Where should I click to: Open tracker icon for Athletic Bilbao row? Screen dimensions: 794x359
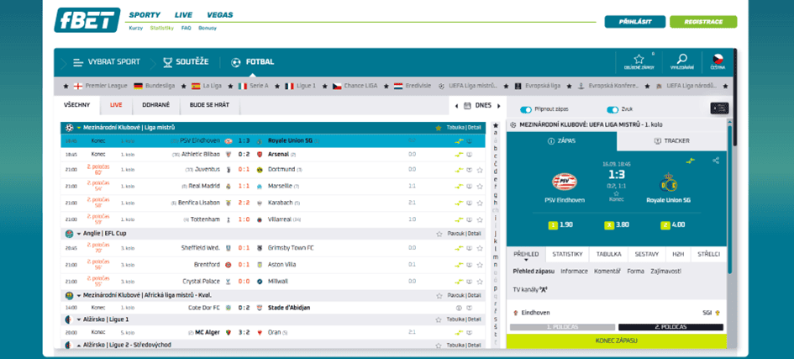pyautogui.click(x=470, y=155)
